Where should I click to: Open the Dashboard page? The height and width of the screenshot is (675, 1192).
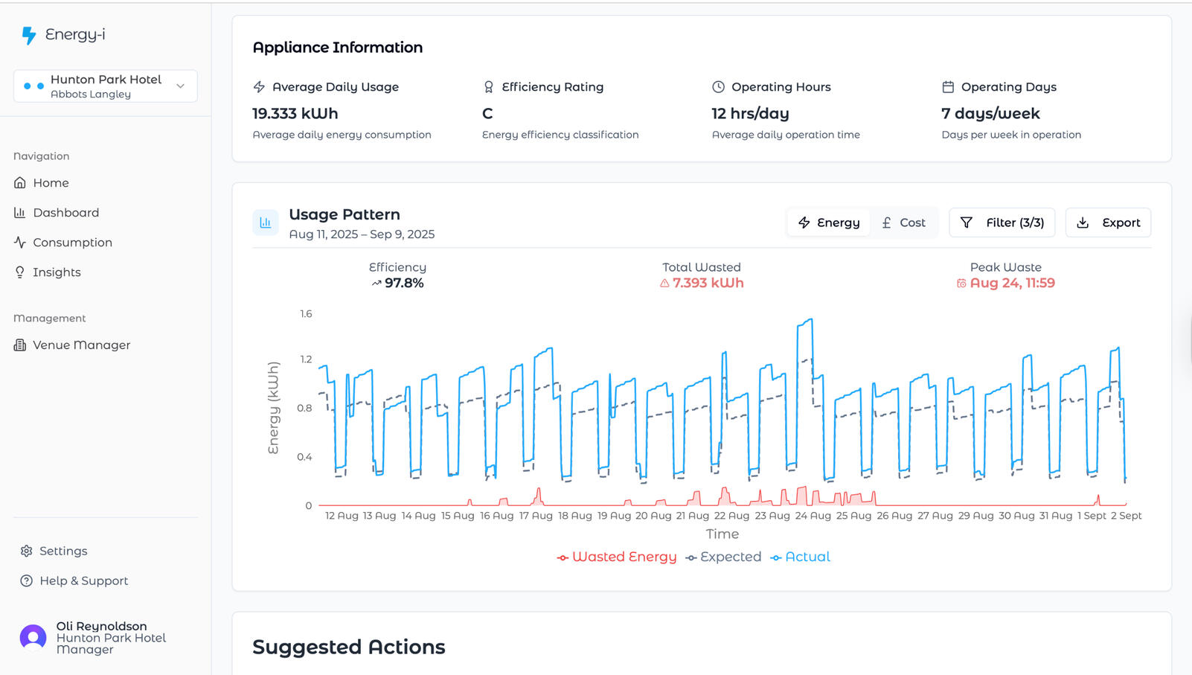pyautogui.click(x=65, y=213)
